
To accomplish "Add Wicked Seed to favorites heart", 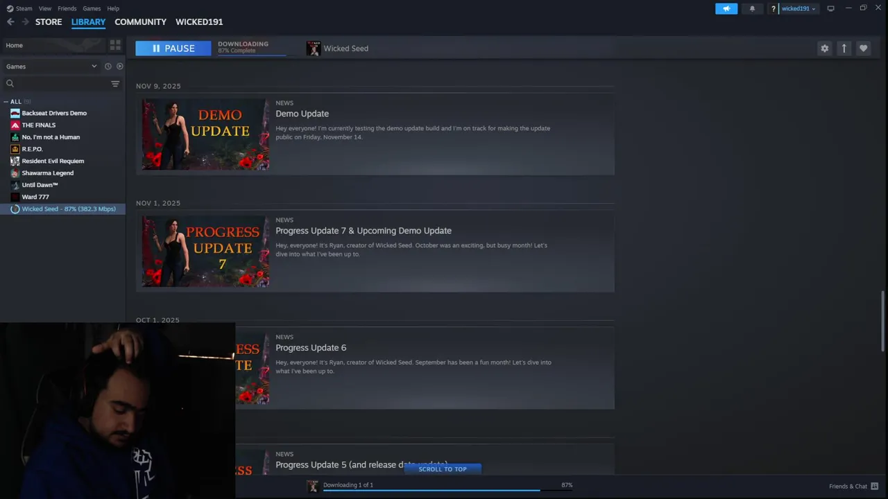I will (x=863, y=49).
